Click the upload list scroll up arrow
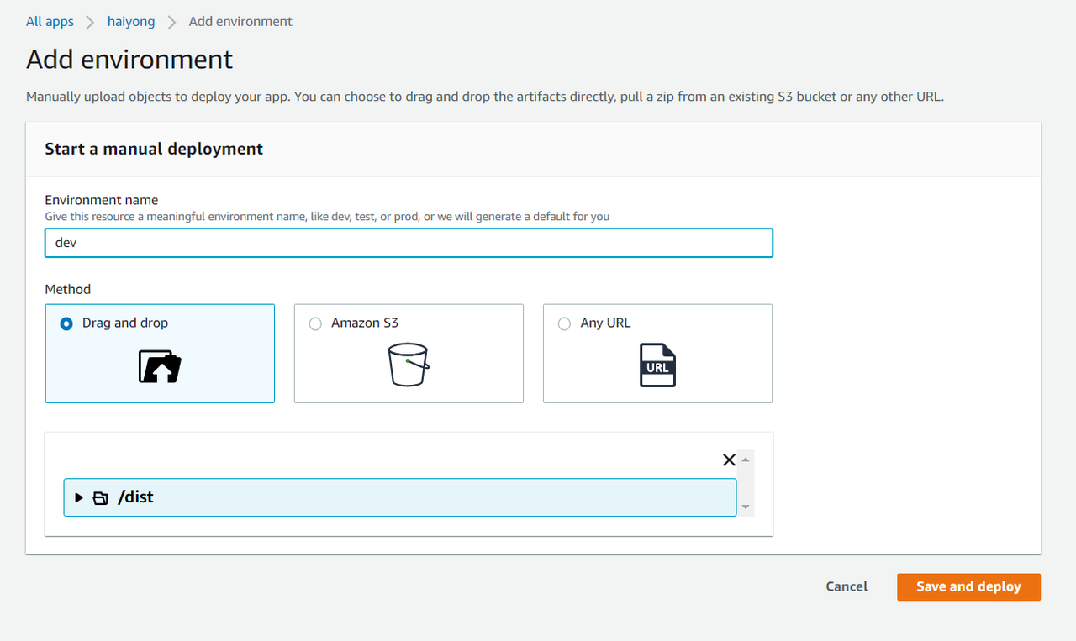Image resolution: width=1076 pixels, height=641 pixels. pos(746,460)
